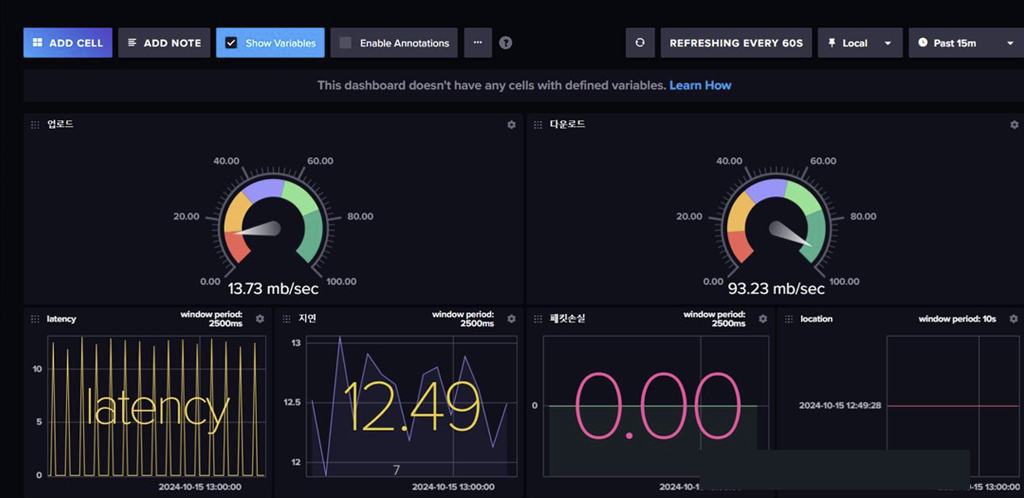Open gear settings for location cell
Screen dimensions: 1024x498
click(x=1014, y=319)
